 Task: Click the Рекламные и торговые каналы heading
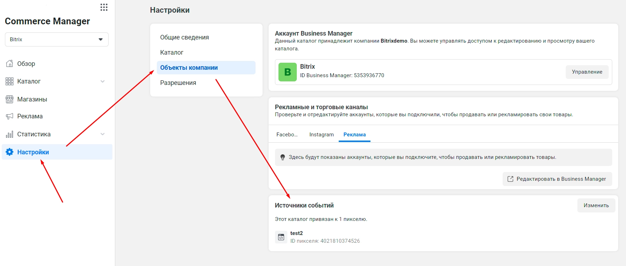point(321,107)
